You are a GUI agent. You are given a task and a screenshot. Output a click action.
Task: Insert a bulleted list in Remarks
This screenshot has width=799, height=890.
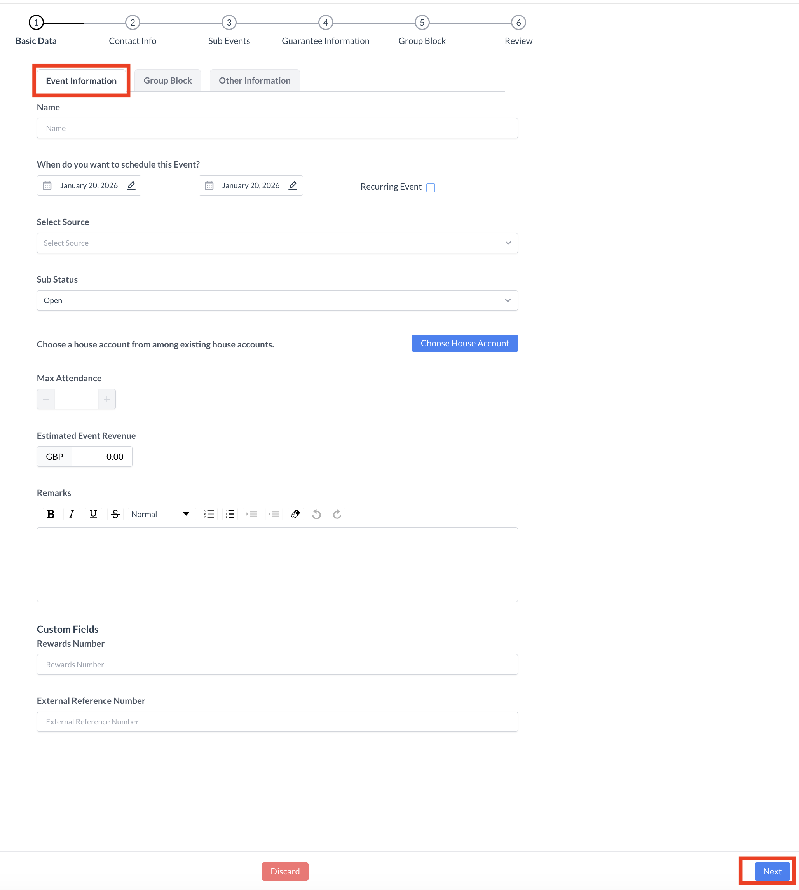(x=209, y=514)
